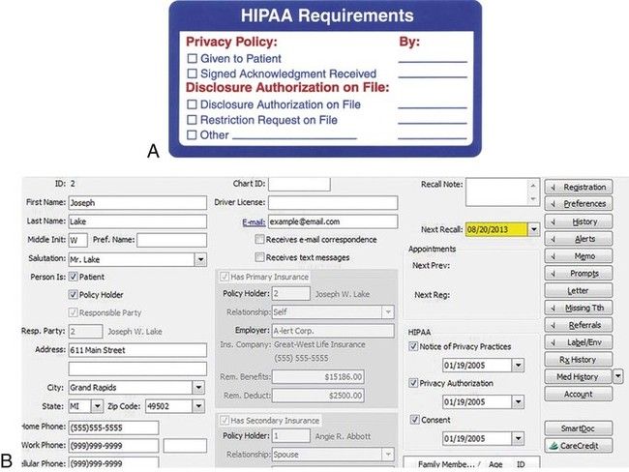Click the CareCredit button with logo
629x472 pixels.
(x=578, y=445)
